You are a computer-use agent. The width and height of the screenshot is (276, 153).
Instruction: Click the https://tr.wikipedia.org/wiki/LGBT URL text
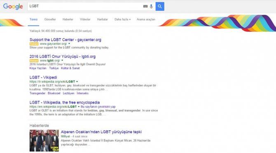click(52, 82)
